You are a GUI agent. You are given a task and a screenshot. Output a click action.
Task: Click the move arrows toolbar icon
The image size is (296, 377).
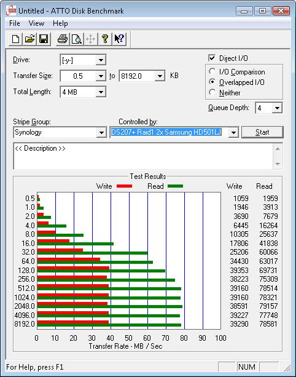click(x=90, y=39)
